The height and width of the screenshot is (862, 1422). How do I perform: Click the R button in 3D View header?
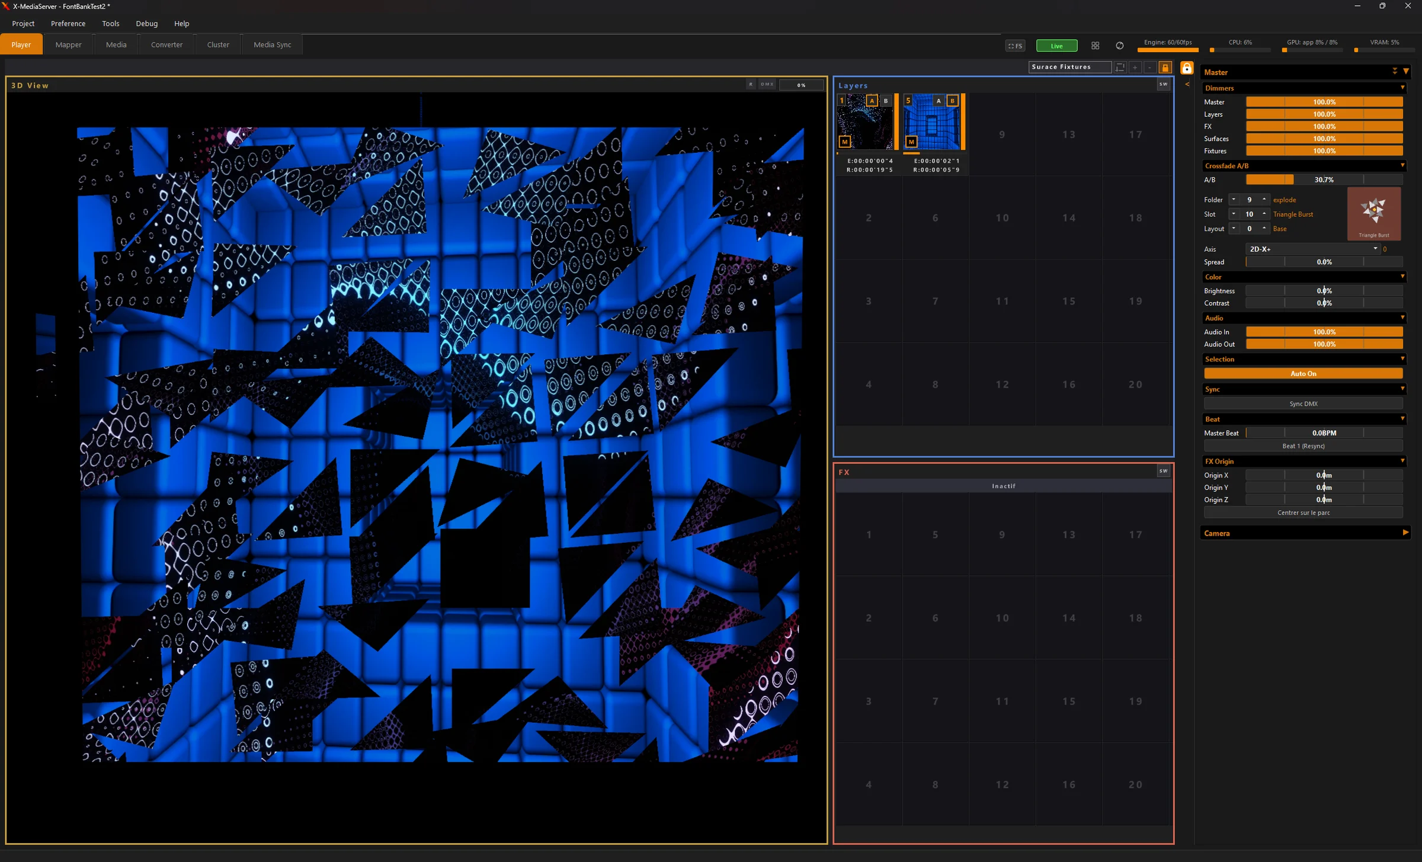click(x=751, y=85)
